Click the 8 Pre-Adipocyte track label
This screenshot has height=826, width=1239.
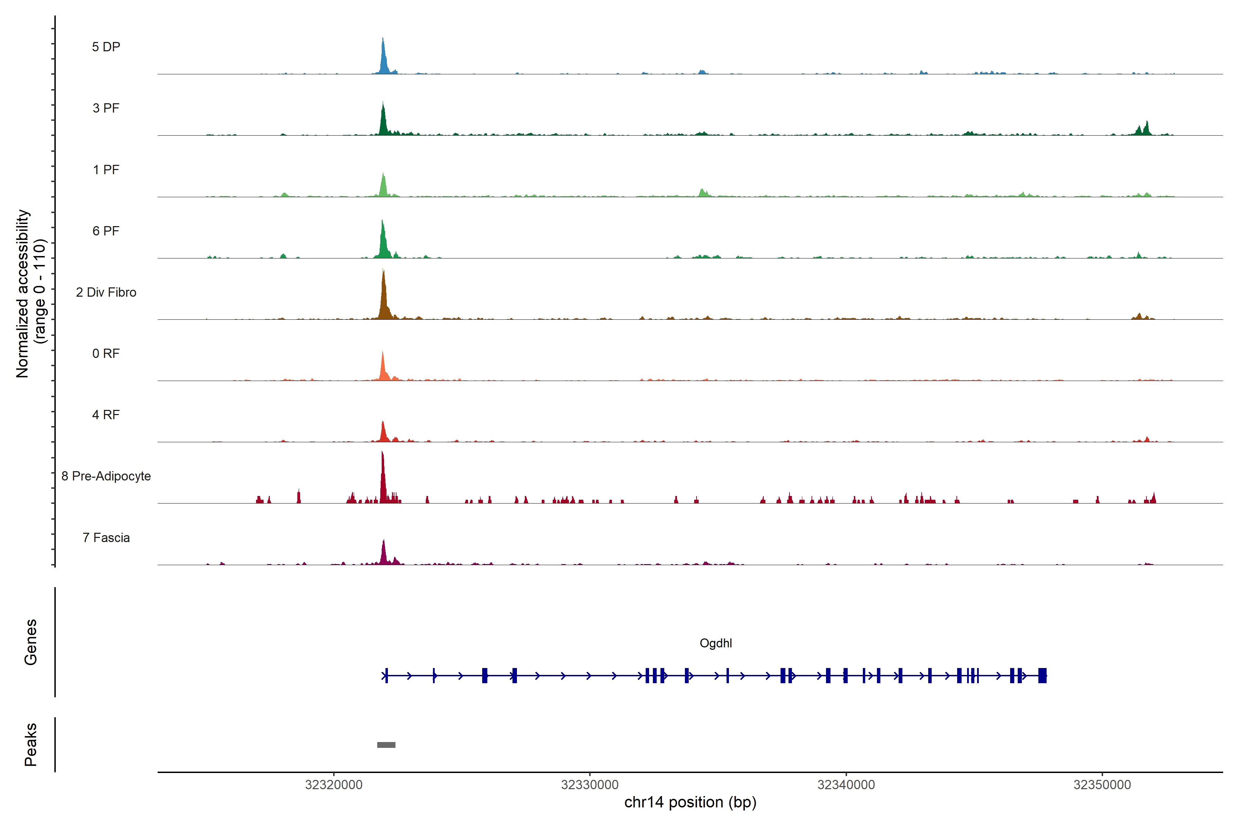tap(106, 476)
